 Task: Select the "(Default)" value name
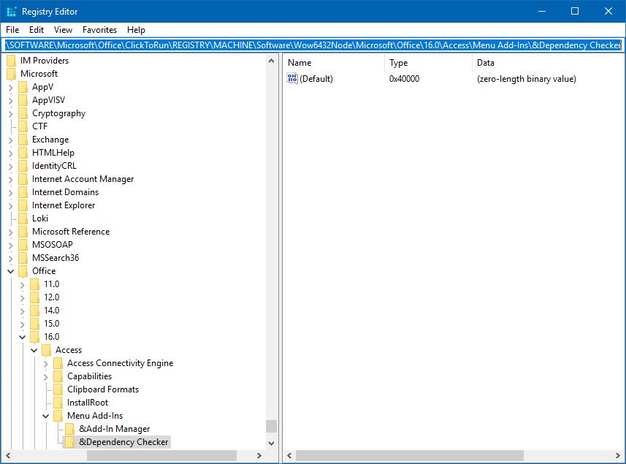[316, 79]
